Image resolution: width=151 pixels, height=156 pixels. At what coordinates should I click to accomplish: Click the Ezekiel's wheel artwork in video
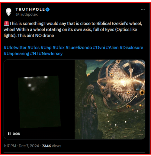[110, 99]
